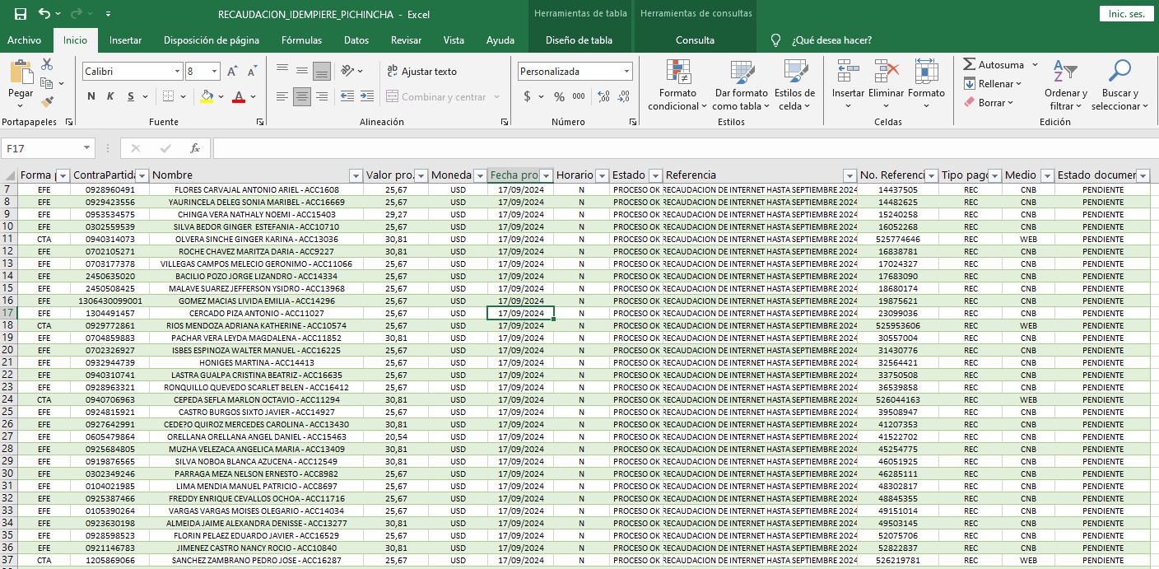Toggle Ajustar texto wrap option
This screenshot has width=1159, height=569.
(x=421, y=72)
